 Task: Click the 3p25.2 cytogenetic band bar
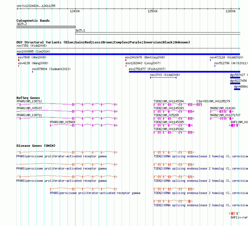[46, 27]
